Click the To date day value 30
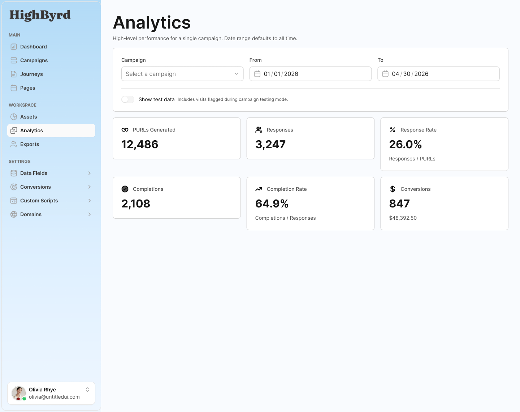Screen dimensions: 520x412 pyautogui.click(x=407, y=74)
